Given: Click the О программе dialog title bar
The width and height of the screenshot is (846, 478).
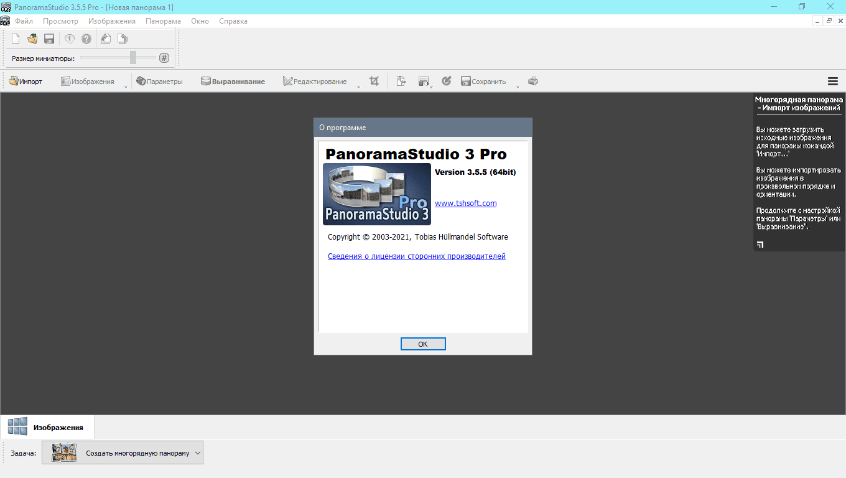Looking at the screenshot, I should point(423,127).
